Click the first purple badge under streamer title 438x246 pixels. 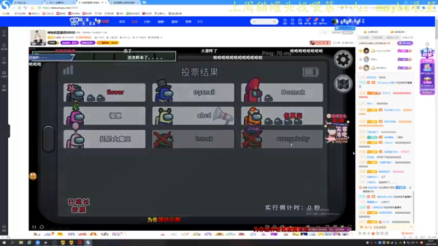tap(70, 43)
